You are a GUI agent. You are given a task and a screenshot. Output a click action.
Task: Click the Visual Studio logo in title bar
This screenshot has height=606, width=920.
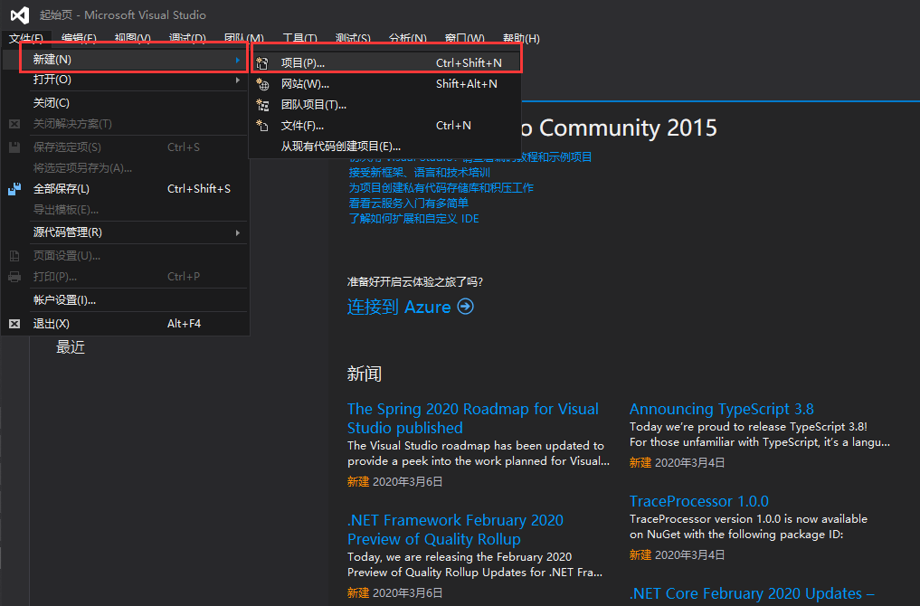[x=18, y=15]
